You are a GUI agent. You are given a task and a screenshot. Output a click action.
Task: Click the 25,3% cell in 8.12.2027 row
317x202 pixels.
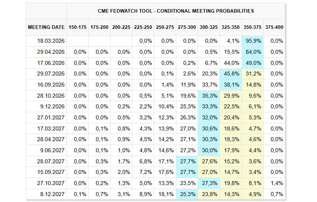(188, 194)
